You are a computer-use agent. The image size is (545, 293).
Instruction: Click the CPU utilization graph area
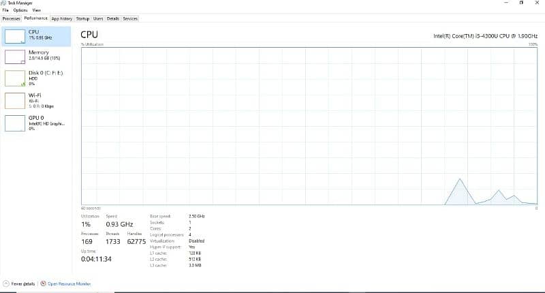pos(309,126)
